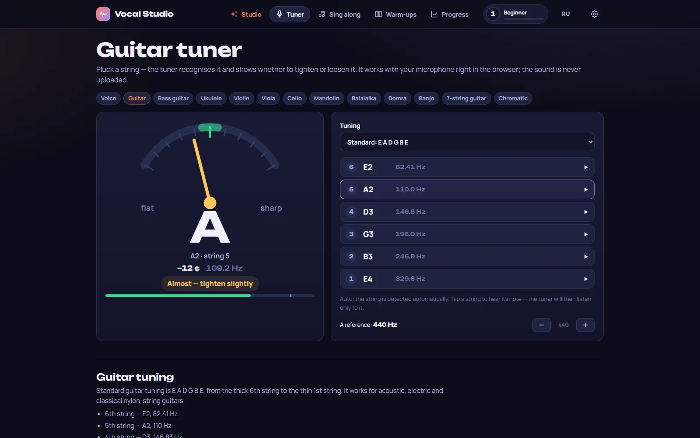Image resolution: width=700 pixels, height=438 pixels.
Task: Switch language with RU button
Action: point(566,14)
